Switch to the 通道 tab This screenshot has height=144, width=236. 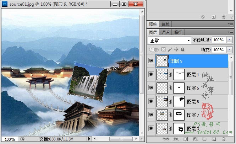click(165, 32)
